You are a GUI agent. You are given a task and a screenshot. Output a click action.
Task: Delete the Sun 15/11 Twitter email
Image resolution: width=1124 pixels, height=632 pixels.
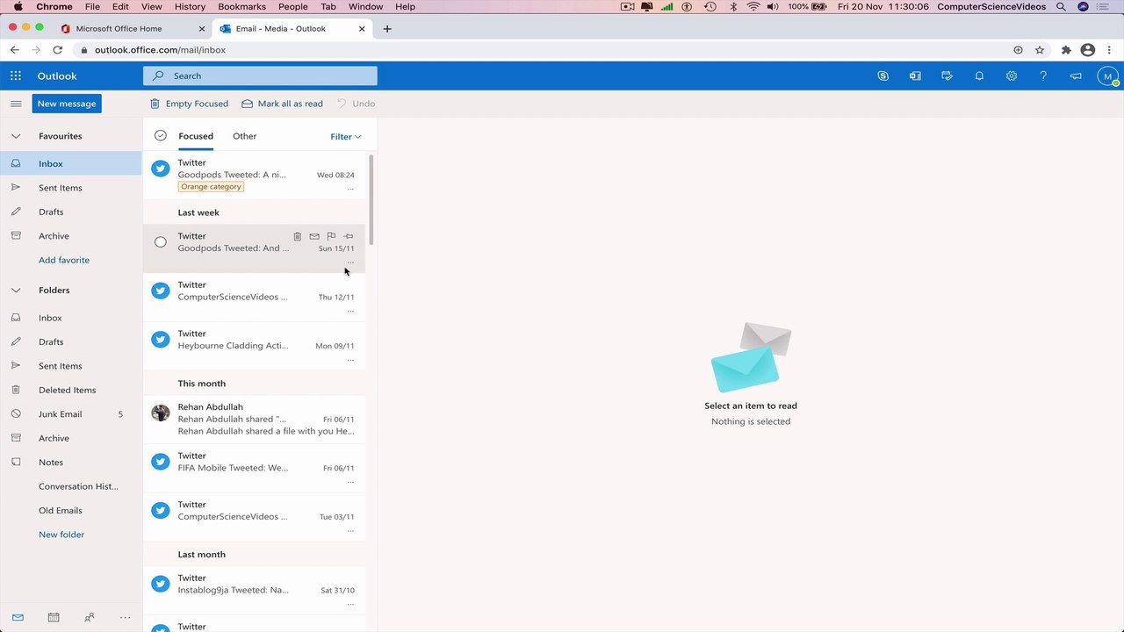[x=297, y=236]
